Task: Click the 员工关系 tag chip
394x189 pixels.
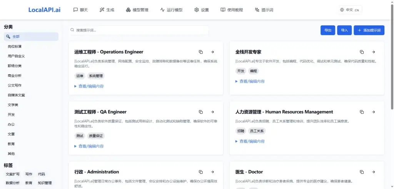Action: [257, 131]
